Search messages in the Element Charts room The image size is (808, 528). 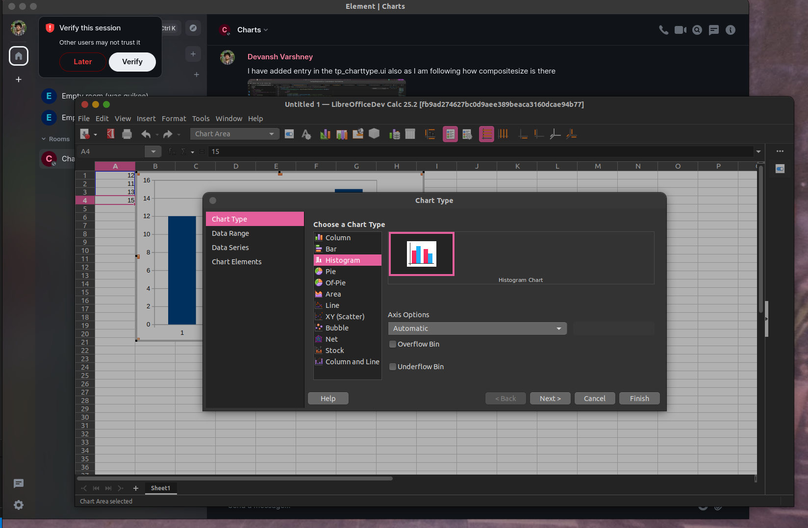pos(697,30)
